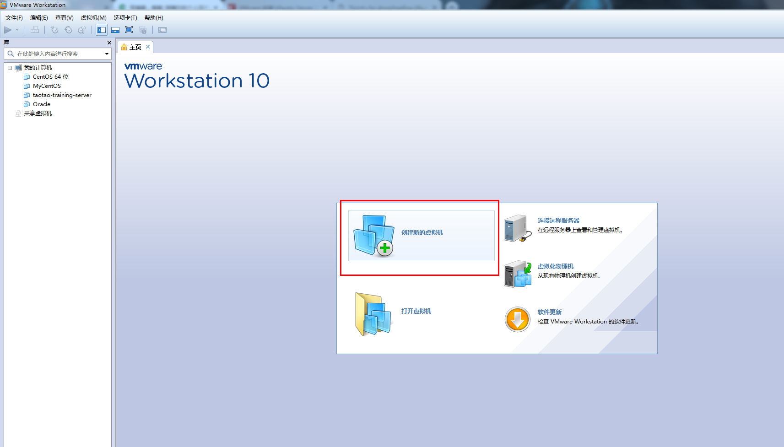Click the create new VM plus icon
Screen dimensions: 784x447
click(374, 236)
